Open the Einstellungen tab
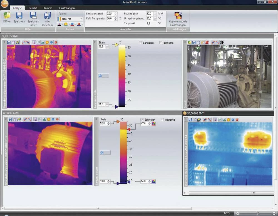The width and height of the screenshot is (278, 216). click(67, 8)
